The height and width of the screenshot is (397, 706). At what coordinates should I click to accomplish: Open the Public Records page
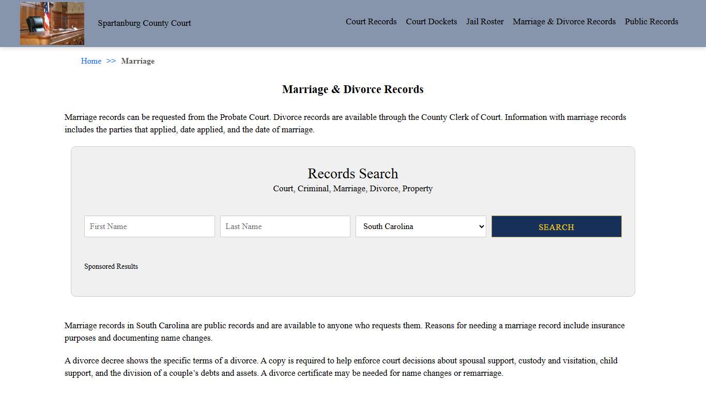click(651, 22)
